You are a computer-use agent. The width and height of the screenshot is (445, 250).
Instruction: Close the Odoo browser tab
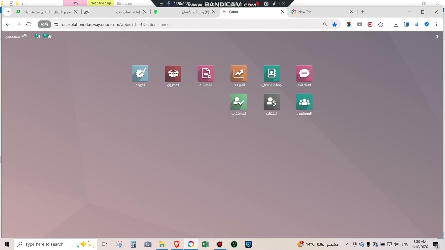(x=283, y=12)
